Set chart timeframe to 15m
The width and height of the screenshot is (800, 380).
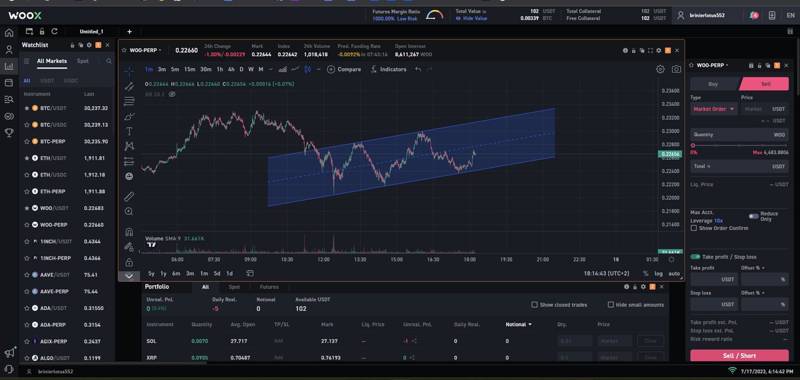pyautogui.click(x=190, y=69)
